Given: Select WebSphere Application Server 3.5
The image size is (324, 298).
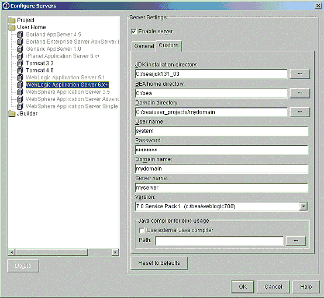Looking at the screenshot, I should click(x=68, y=92).
